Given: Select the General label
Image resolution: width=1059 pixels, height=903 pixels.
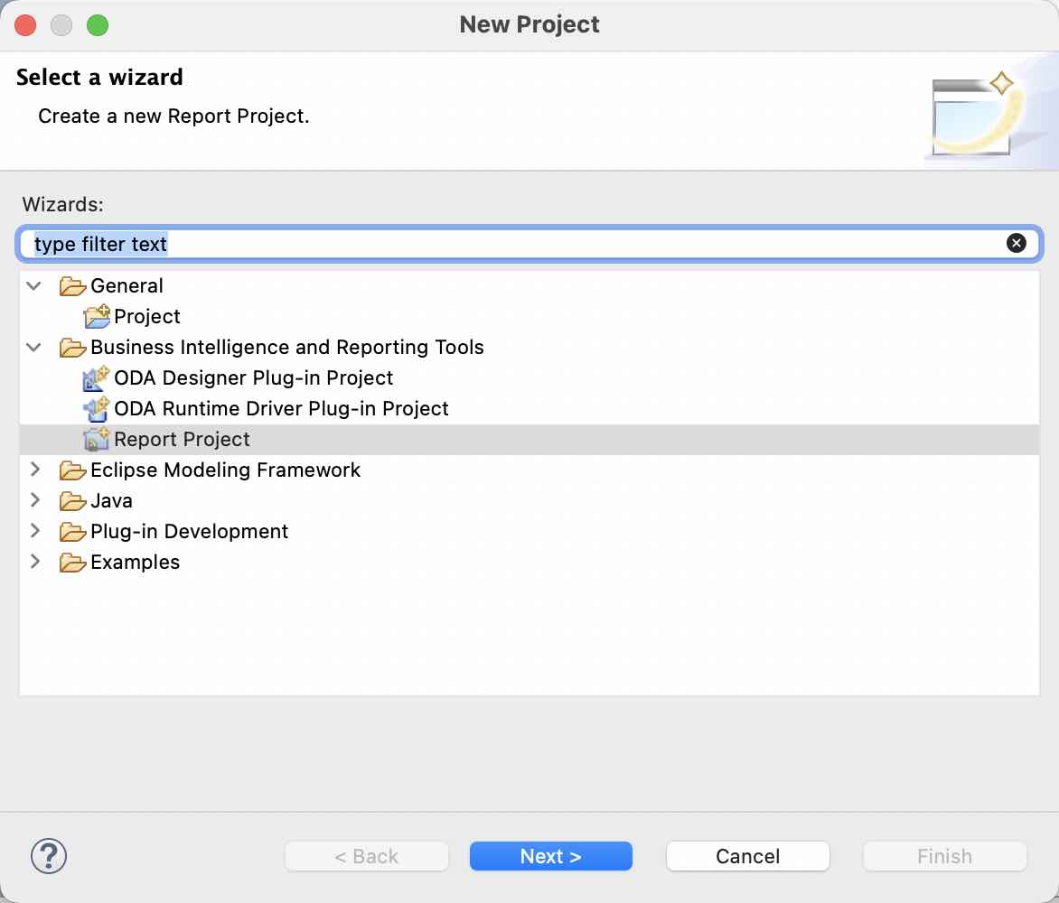Looking at the screenshot, I should pos(127,286).
